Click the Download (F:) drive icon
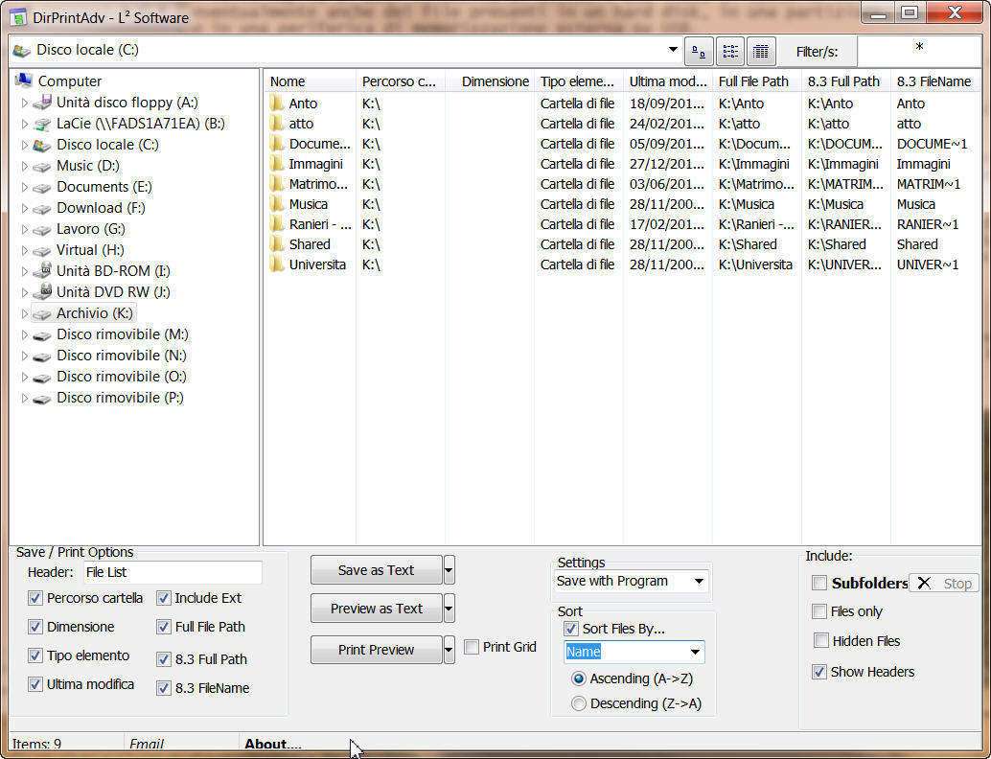The image size is (991, 759). coord(42,209)
